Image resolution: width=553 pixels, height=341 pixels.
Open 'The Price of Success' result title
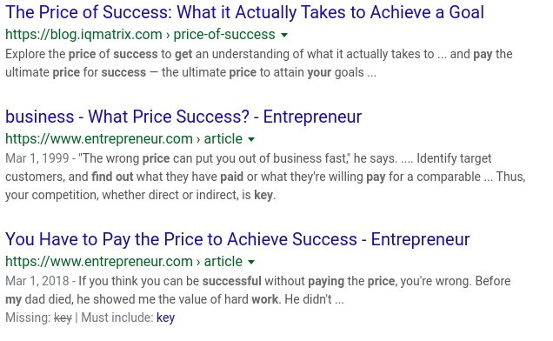click(244, 13)
